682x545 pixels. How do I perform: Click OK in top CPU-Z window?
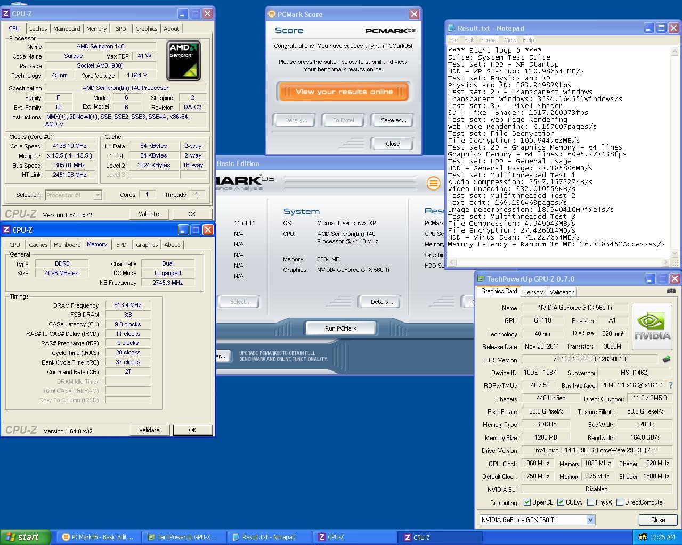click(x=192, y=214)
